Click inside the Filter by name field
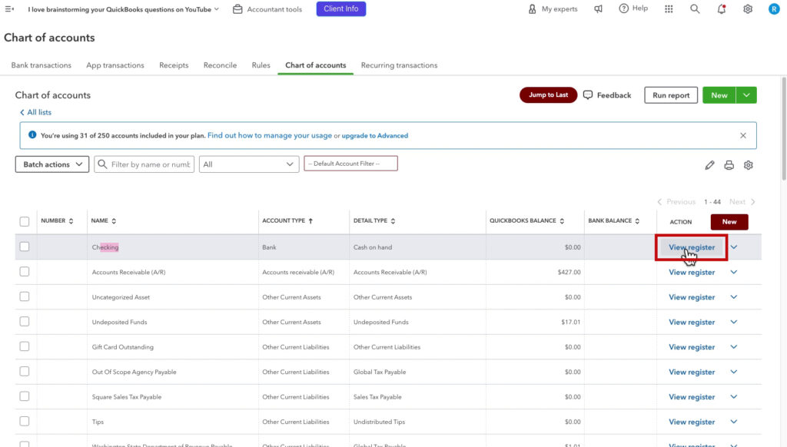The height and width of the screenshot is (447, 787). pyautogui.click(x=150, y=164)
